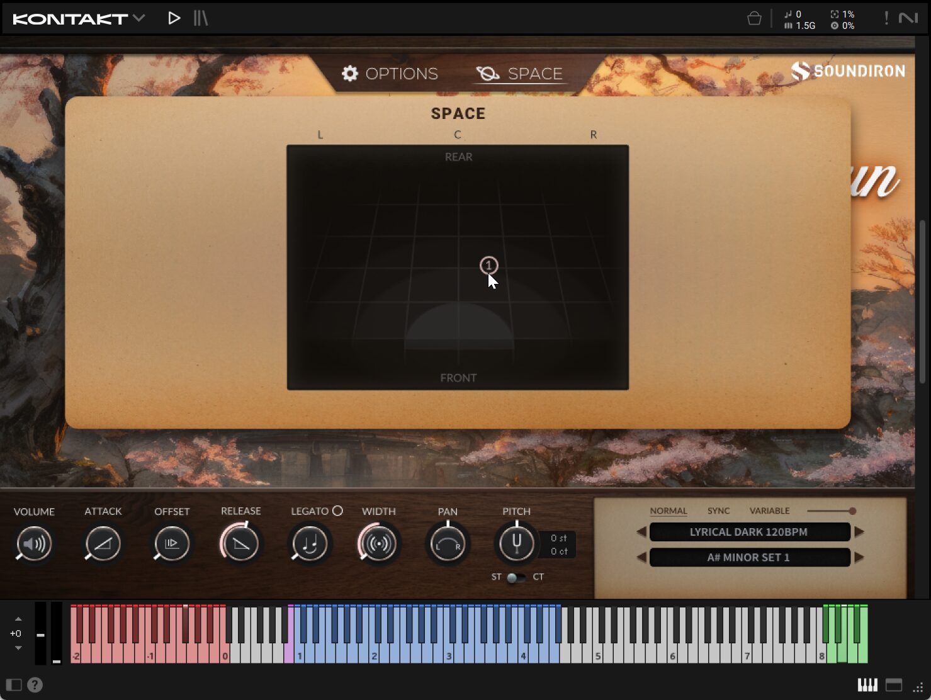Click the Kontakt play button
931x700 pixels.
174,18
